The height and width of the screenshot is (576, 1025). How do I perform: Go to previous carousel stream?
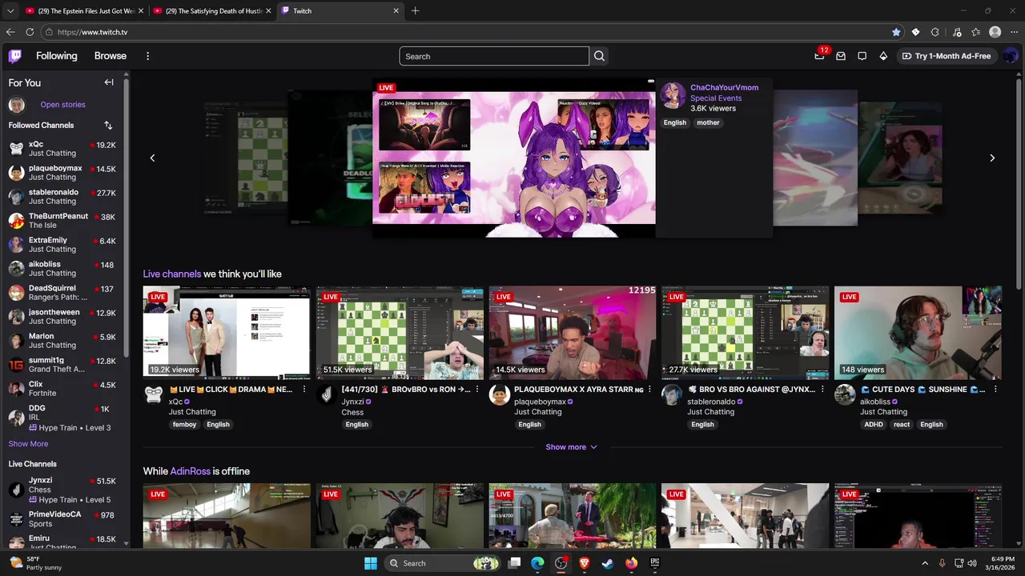(152, 158)
